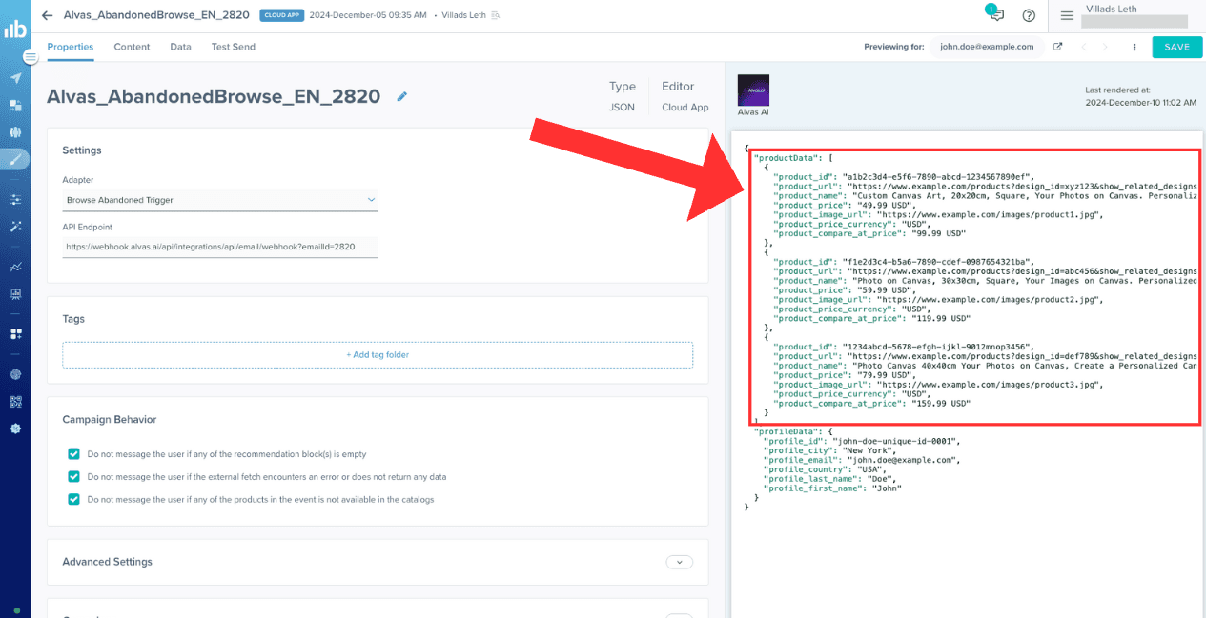Open the globe sidebar icon
Screen dimensions: 1206x618
tap(15, 375)
